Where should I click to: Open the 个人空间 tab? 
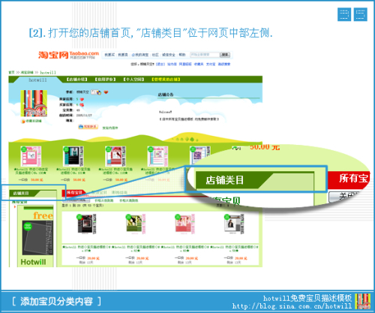(133, 80)
